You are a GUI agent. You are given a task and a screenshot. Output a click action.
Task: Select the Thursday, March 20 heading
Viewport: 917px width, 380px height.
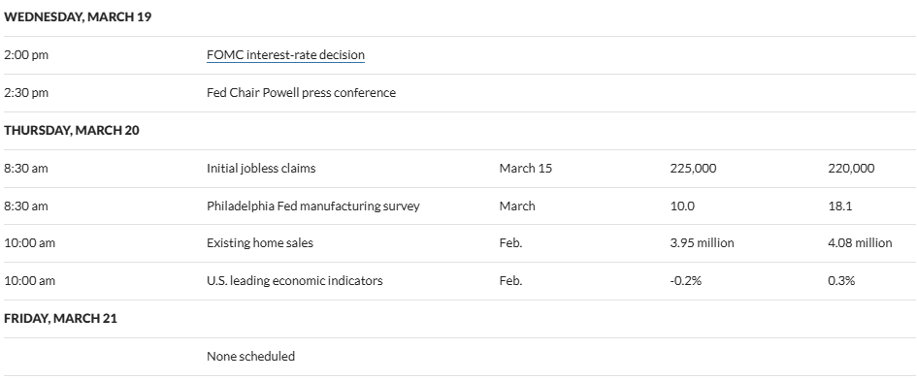coord(72,130)
